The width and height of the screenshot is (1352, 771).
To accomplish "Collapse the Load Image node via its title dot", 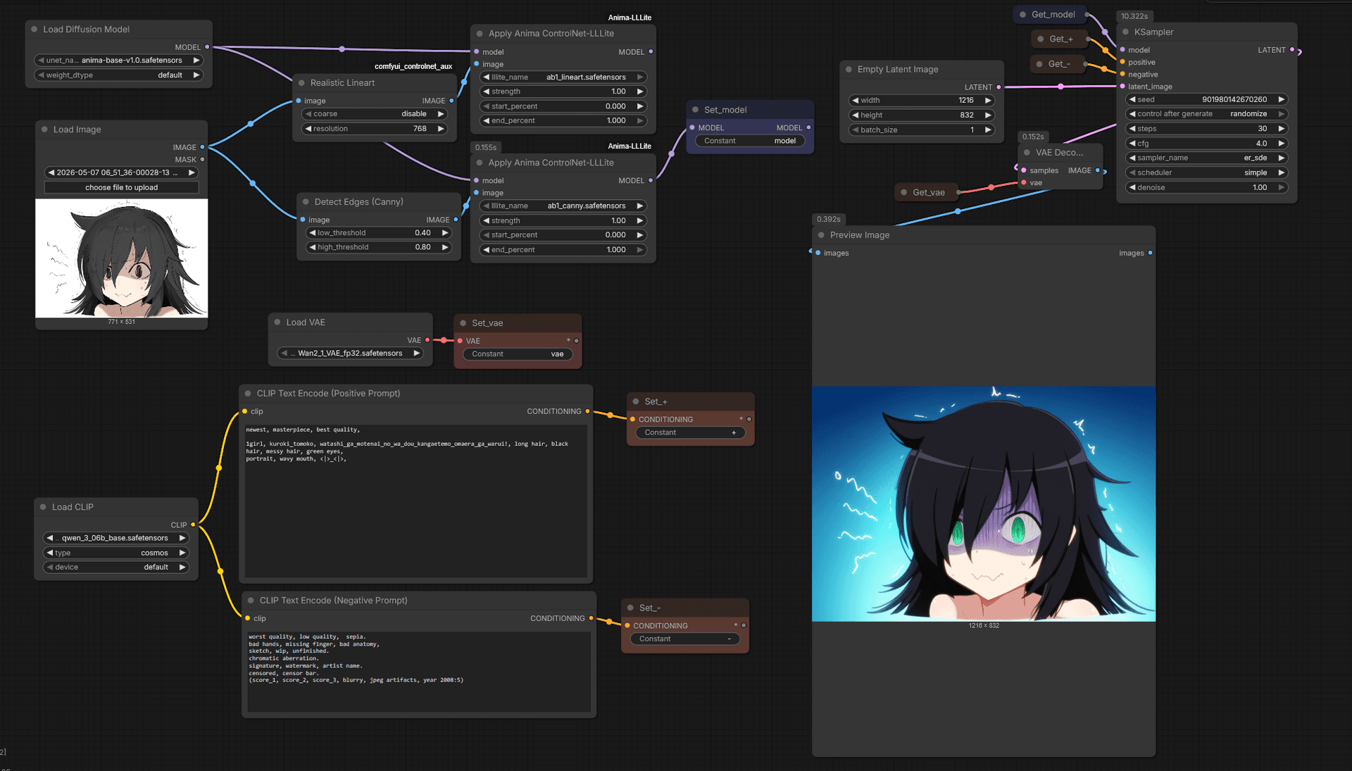I will (x=44, y=130).
